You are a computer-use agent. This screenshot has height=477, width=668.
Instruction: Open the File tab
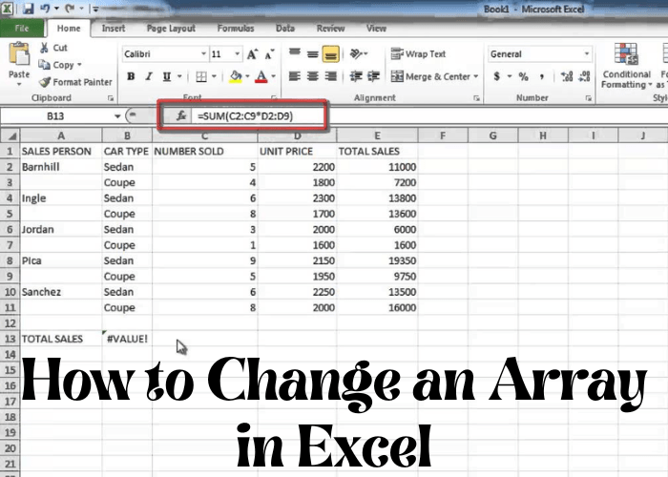[x=22, y=29]
